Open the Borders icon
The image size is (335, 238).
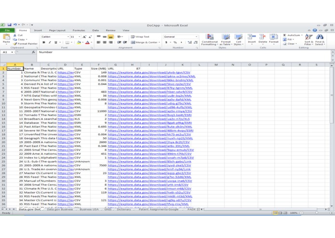[67, 42]
